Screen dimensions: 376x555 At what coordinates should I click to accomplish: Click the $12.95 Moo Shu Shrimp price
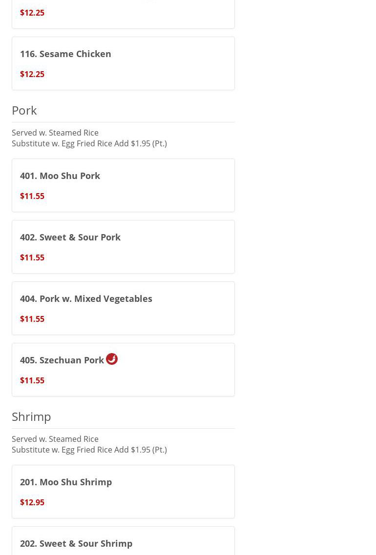point(32,502)
